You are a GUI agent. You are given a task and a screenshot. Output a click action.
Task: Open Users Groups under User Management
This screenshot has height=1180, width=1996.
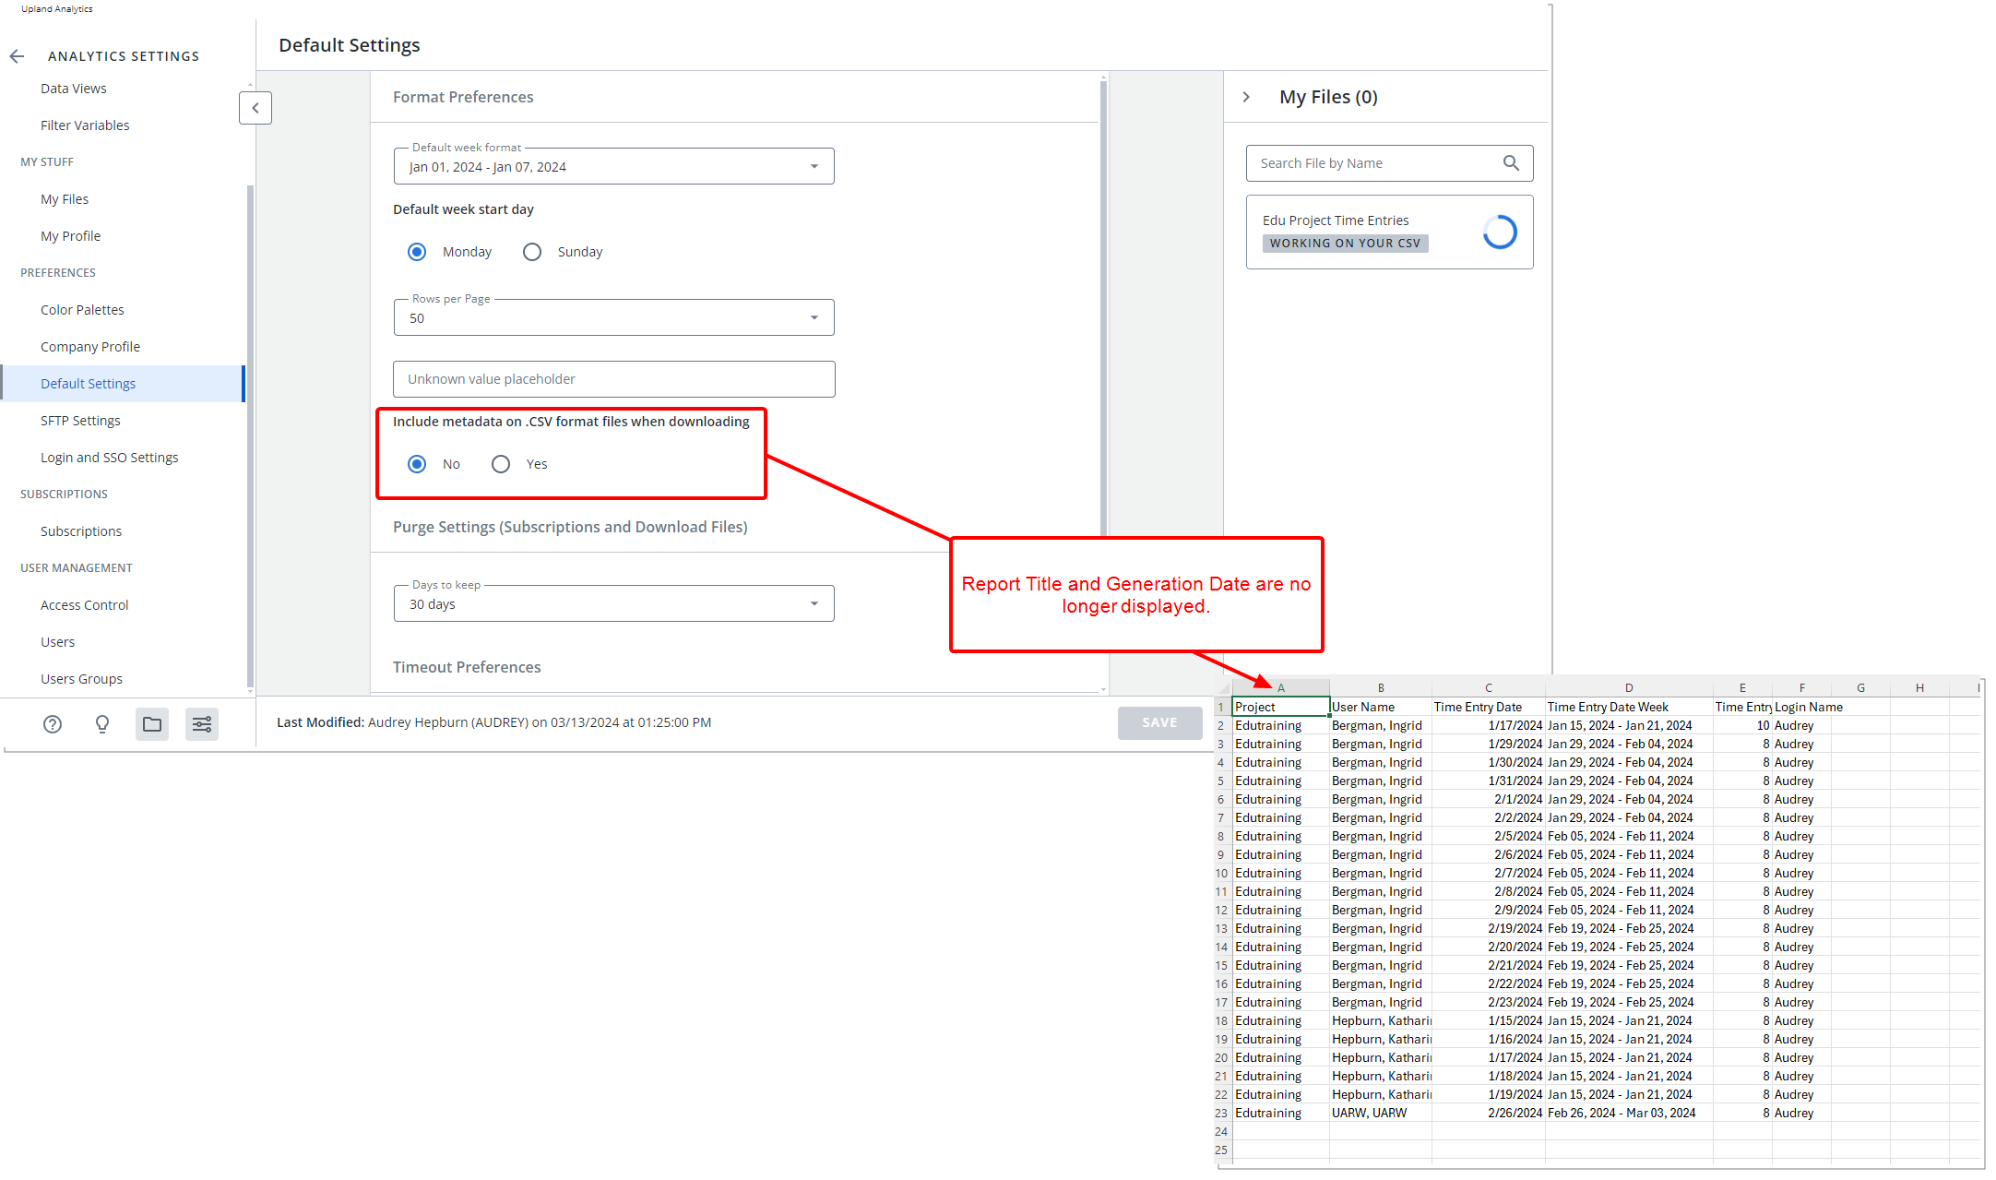pos(81,678)
